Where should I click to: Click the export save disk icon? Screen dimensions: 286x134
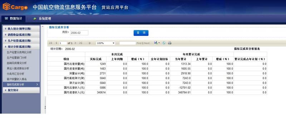point(156,43)
